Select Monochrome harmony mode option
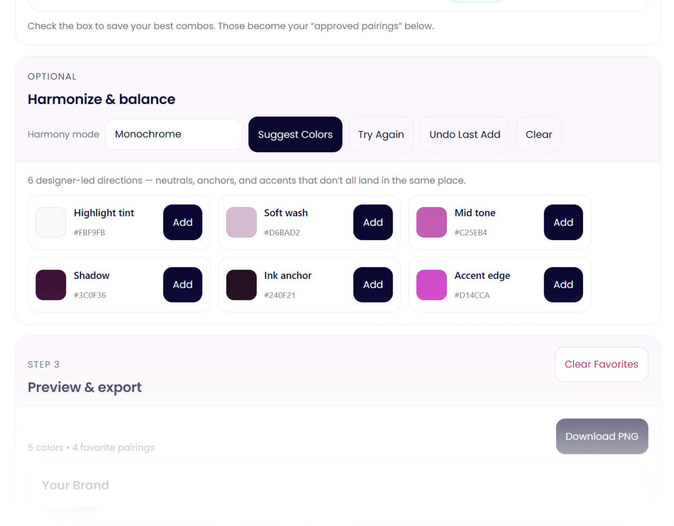Image resolution: width=674 pixels, height=526 pixels. 173,134
